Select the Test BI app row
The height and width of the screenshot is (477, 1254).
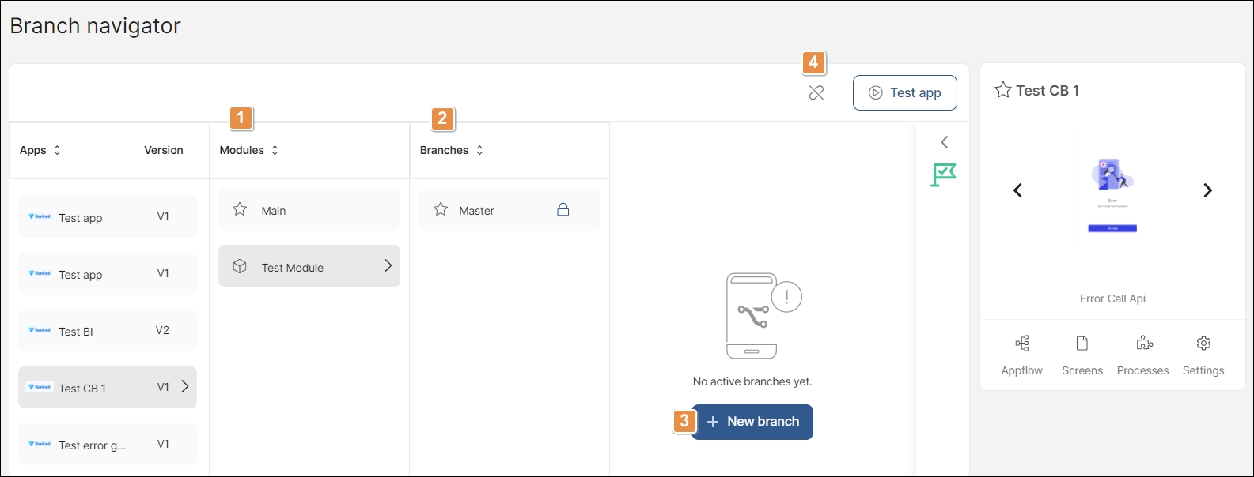[108, 331]
